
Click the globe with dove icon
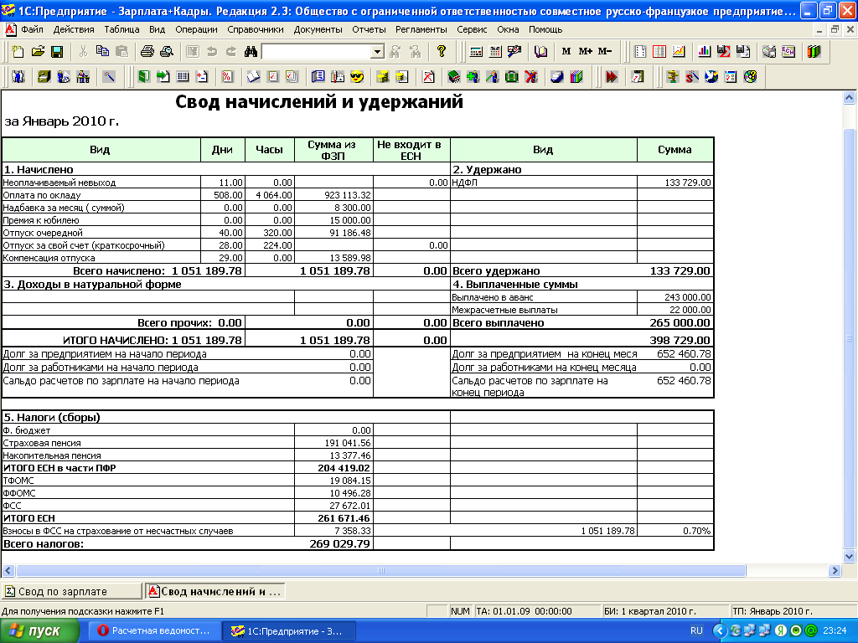click(x=711, y=76)
